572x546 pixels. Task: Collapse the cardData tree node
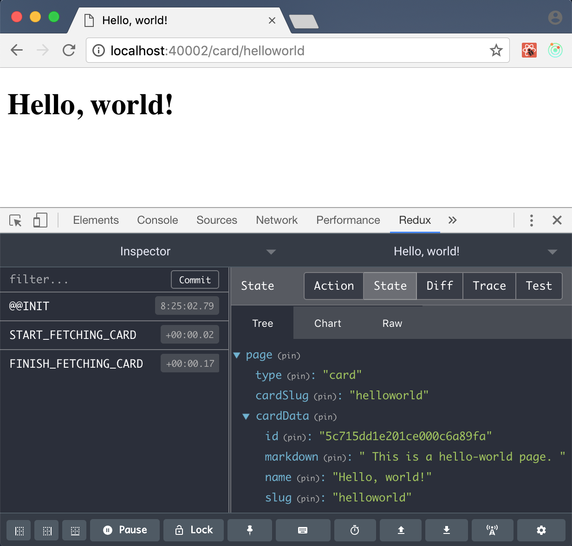tap(246, 416)
